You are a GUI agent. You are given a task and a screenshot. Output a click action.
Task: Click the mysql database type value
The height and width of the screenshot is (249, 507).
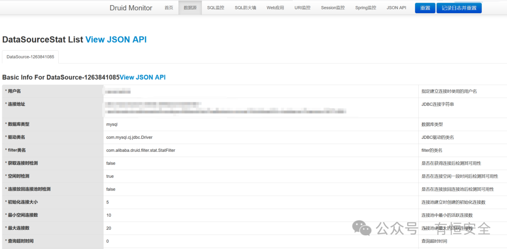pos(112,124)
